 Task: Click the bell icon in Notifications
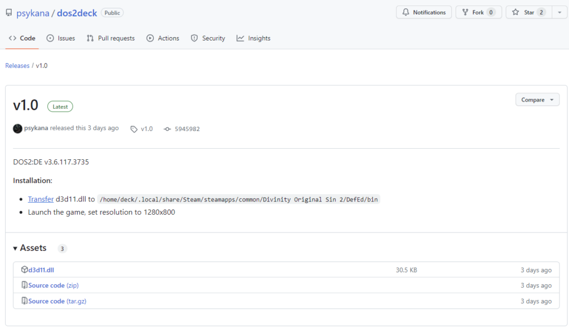click(x=406, y=12)
